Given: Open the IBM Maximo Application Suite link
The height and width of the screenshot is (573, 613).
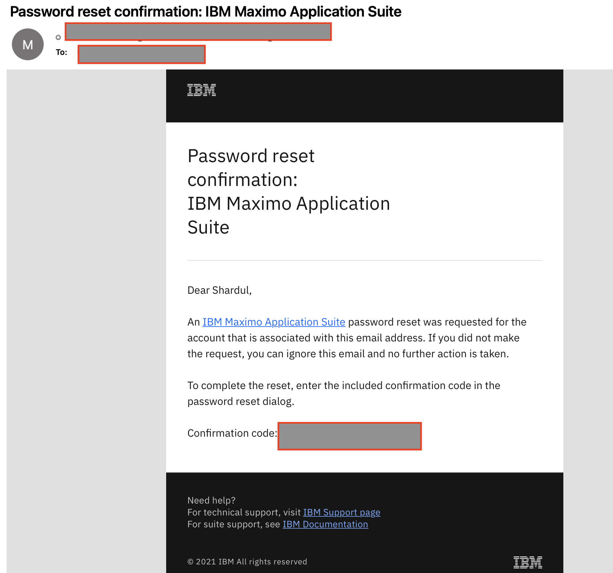Looking at the screenshot, I should [x=274, y=322].
